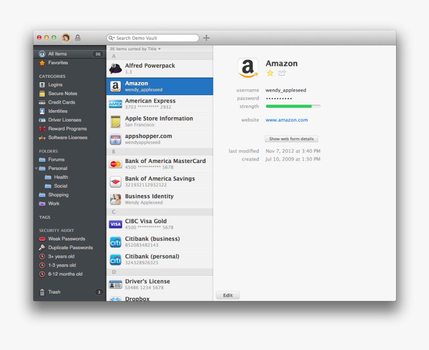Click the Search Demo Vault field
Viewport: 429px width, 350px height.
(x=153, y=38)
